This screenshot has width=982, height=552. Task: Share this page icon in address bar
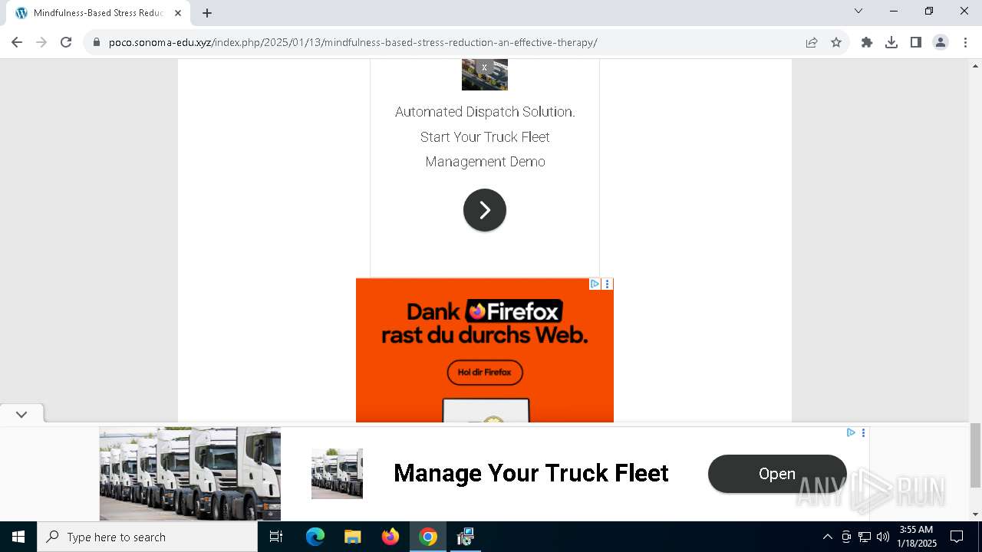coord(812,42)
